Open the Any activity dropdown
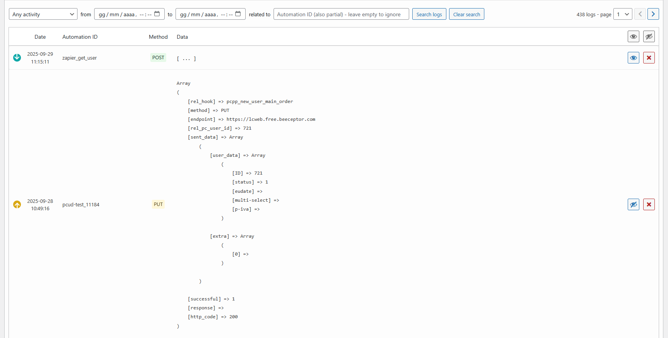 click(43, 14)
